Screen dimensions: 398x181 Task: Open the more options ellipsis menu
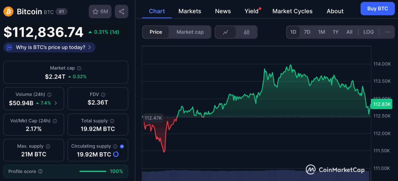pyautogui.click(x=387, y=32)
